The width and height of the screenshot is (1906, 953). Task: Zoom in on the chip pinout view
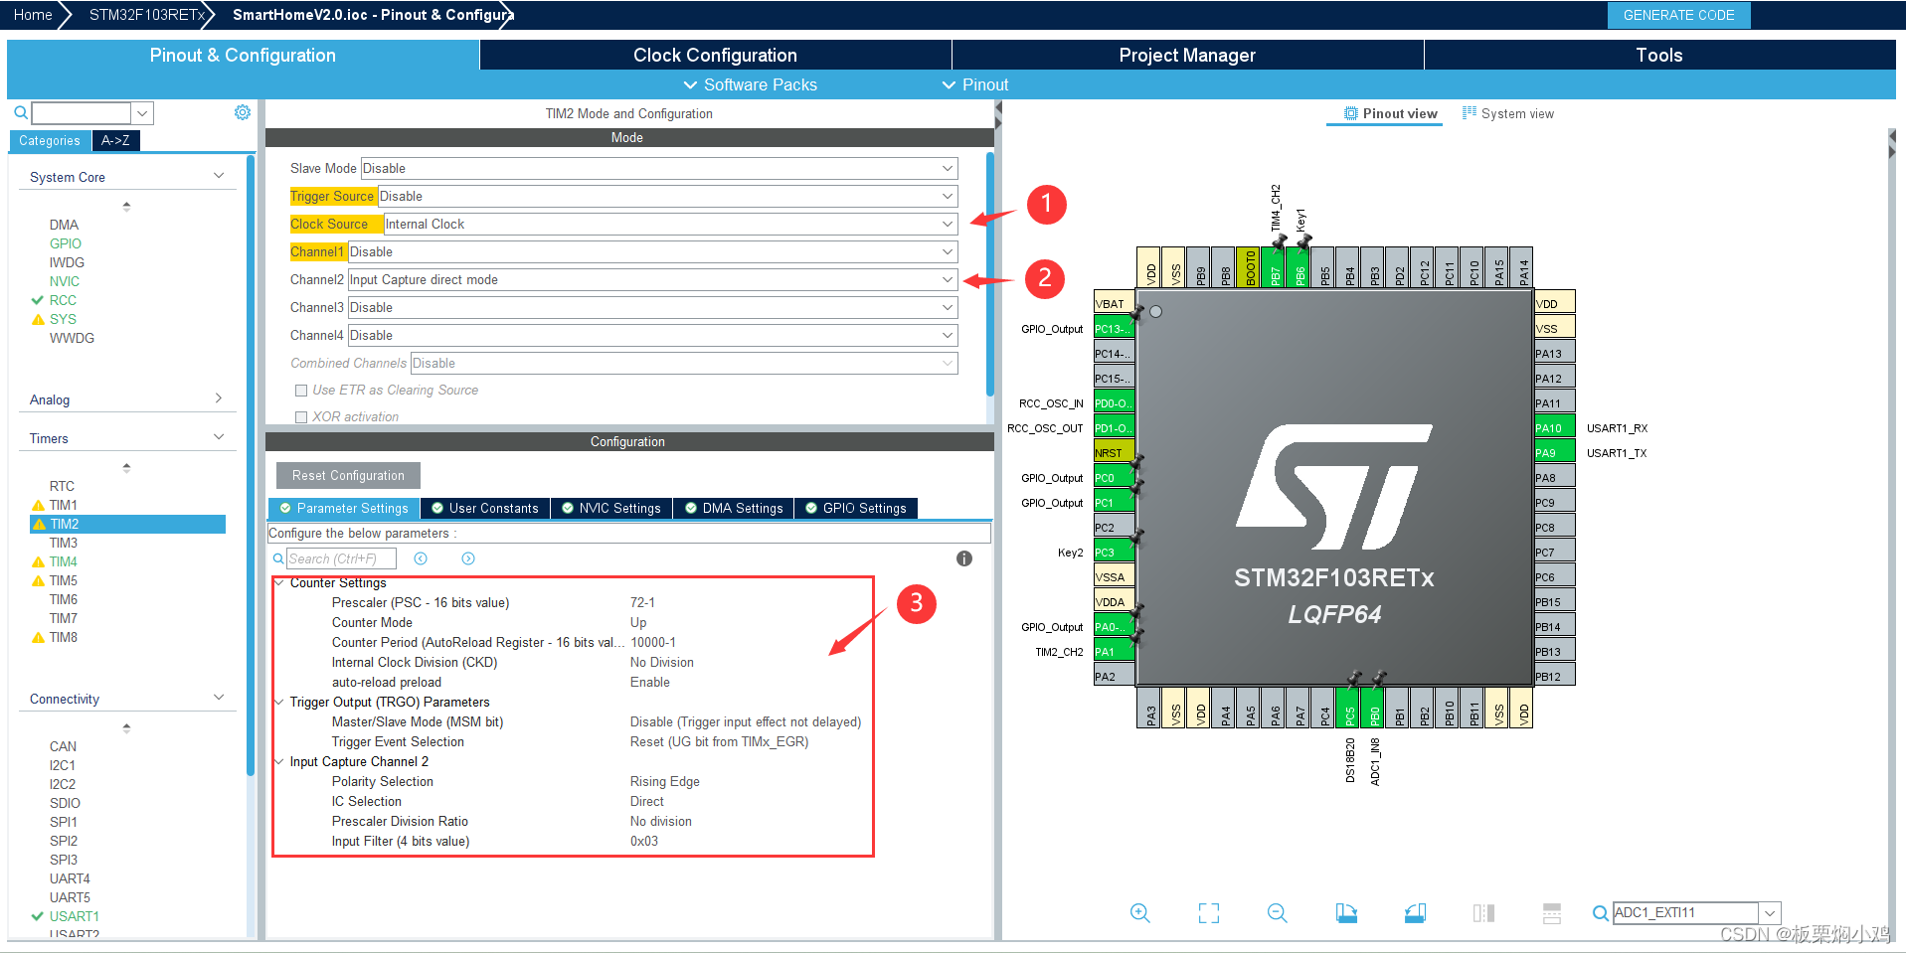(x=1139, y=913)
